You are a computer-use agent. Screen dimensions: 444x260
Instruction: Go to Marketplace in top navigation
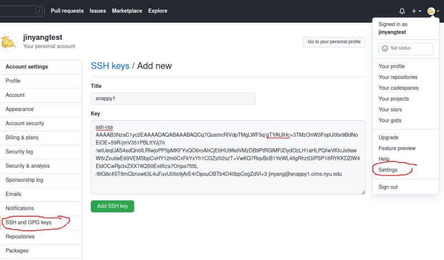point(127,11)
